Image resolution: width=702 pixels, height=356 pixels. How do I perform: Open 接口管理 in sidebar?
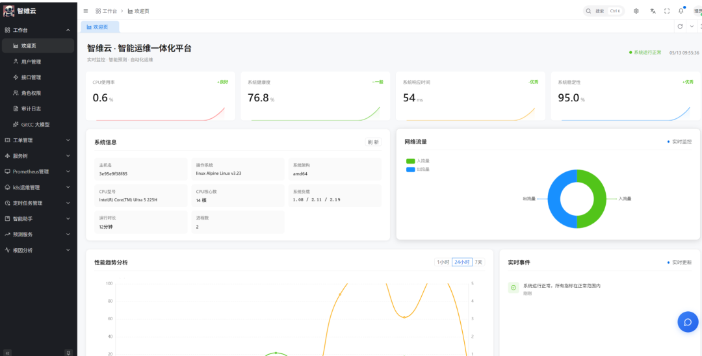pos(38,77)
